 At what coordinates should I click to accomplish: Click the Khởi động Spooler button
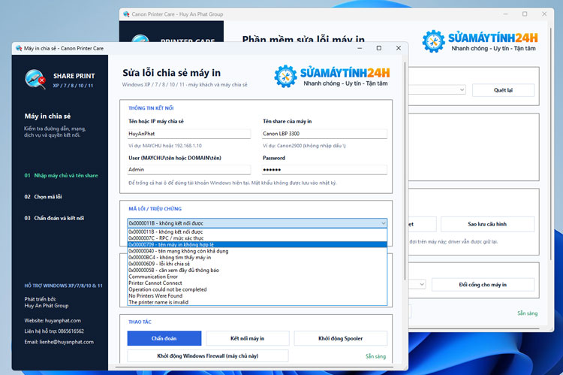pos(340,338)
